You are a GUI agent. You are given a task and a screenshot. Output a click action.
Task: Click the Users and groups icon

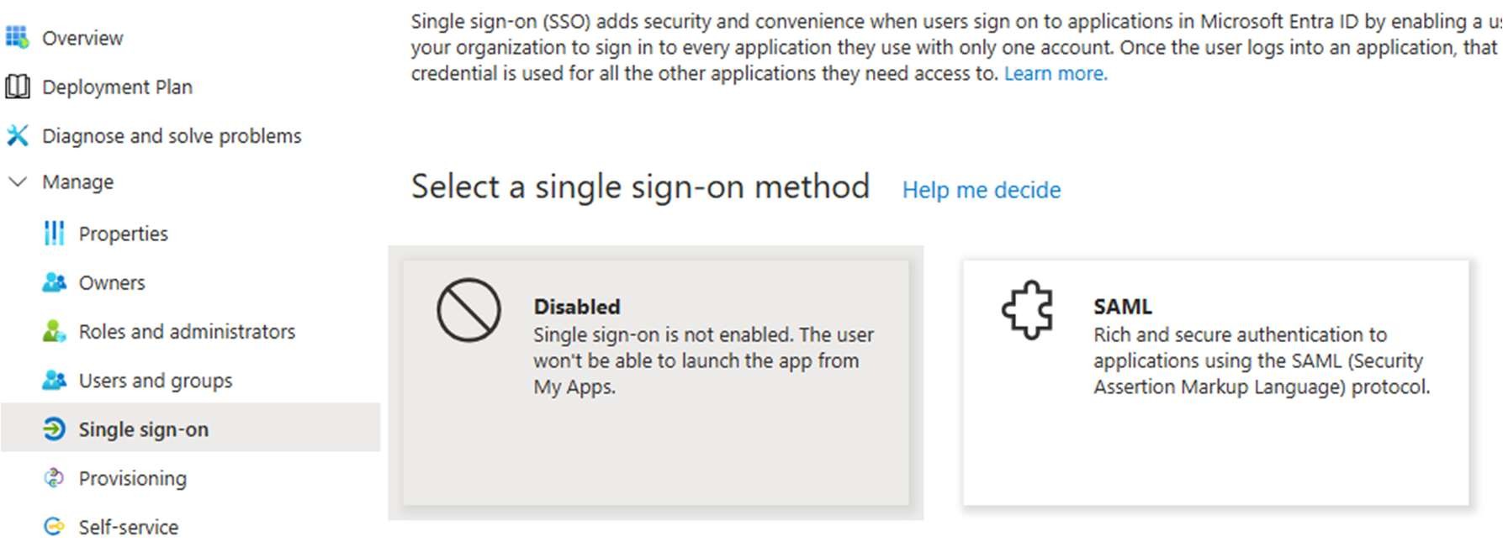click(x=54, y=380)
